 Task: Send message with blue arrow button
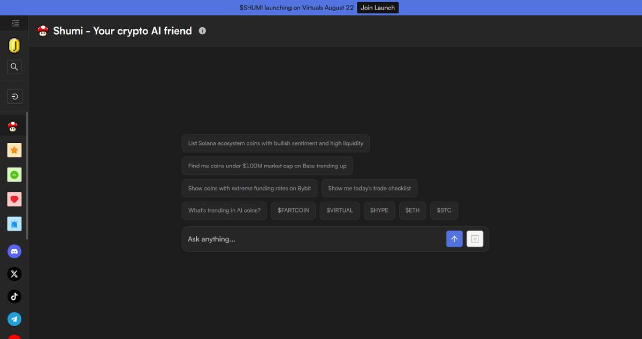point(454,239)
